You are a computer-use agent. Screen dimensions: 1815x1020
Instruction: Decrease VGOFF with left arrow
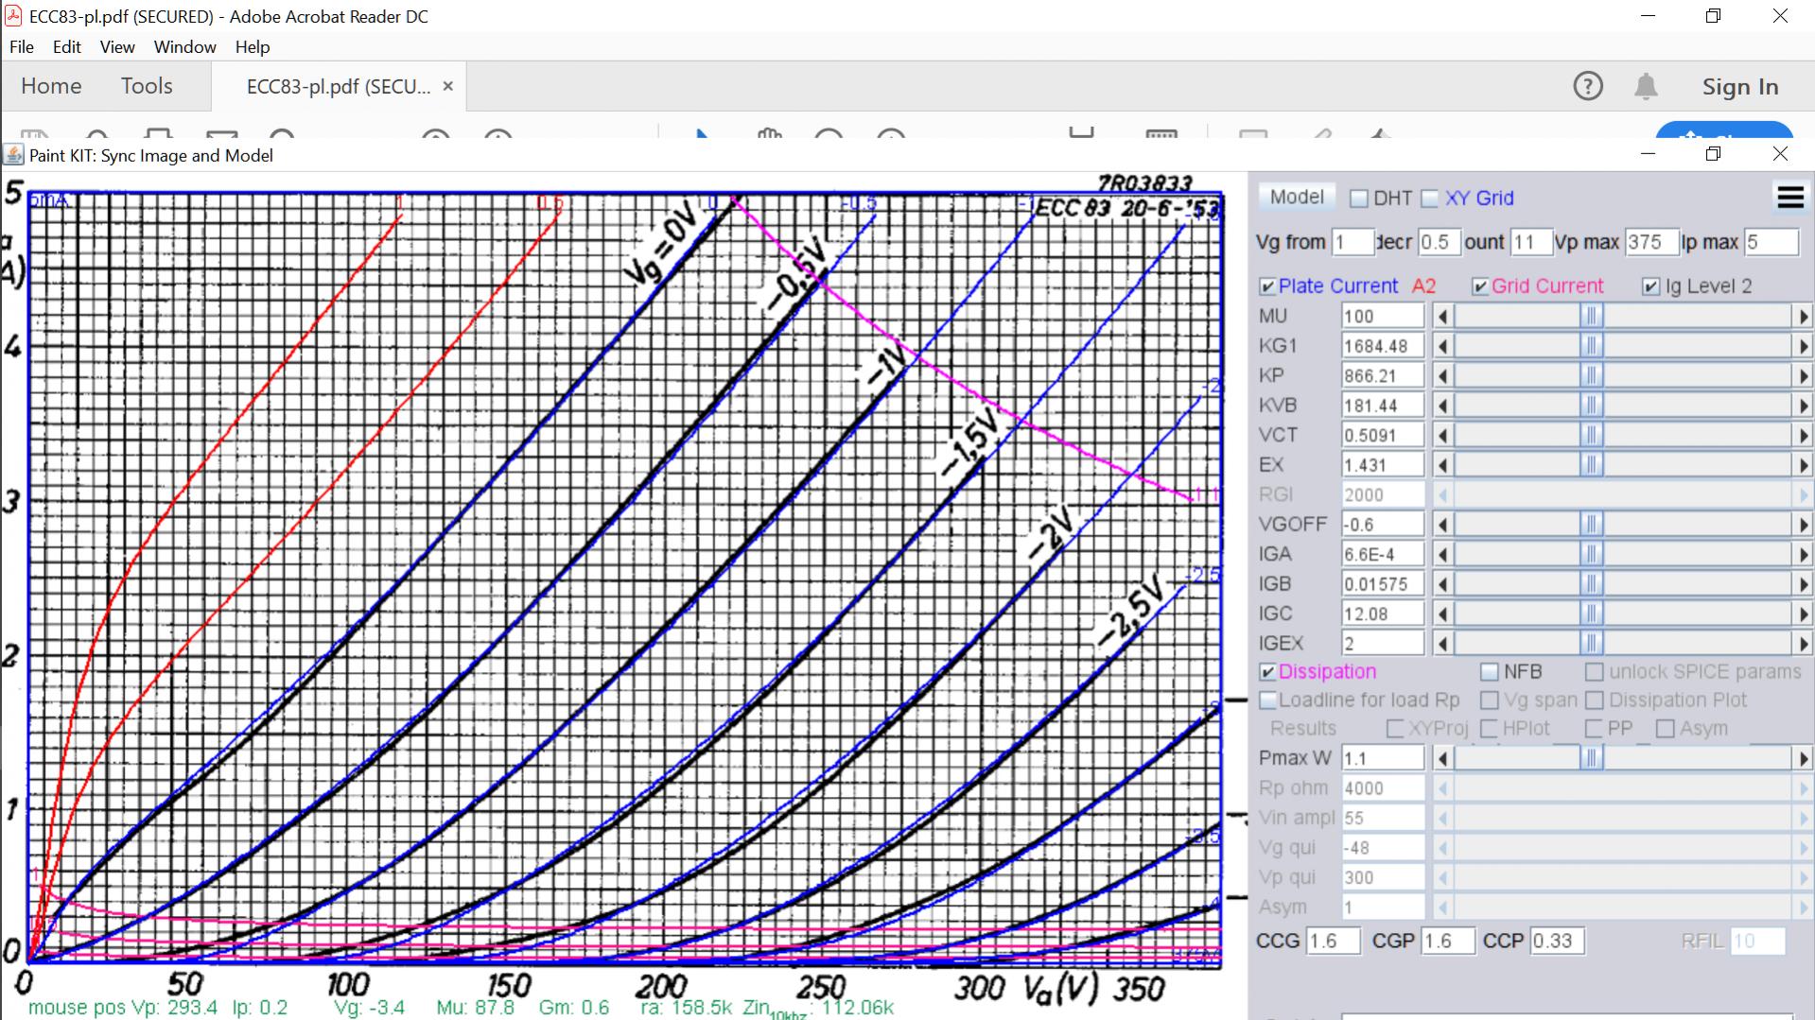tap(1442, 525)
